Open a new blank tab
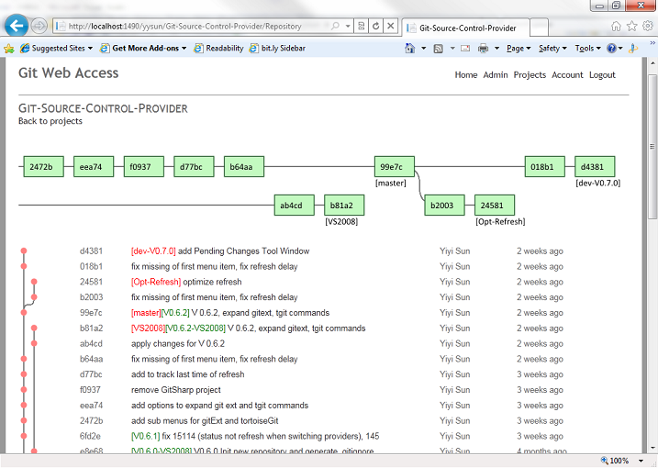Screen dimensions: 658x468 tap(539, 28)
